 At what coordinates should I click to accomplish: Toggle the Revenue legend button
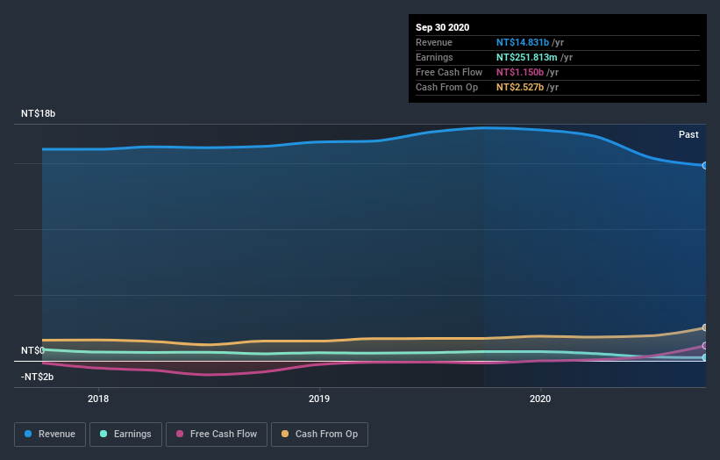click(x=50, y=435)
